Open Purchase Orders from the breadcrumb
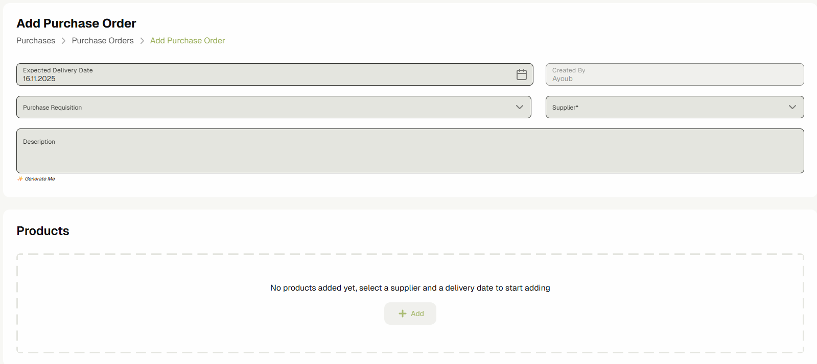Viewport: 817px width, 364px height. tap(102, 40)
